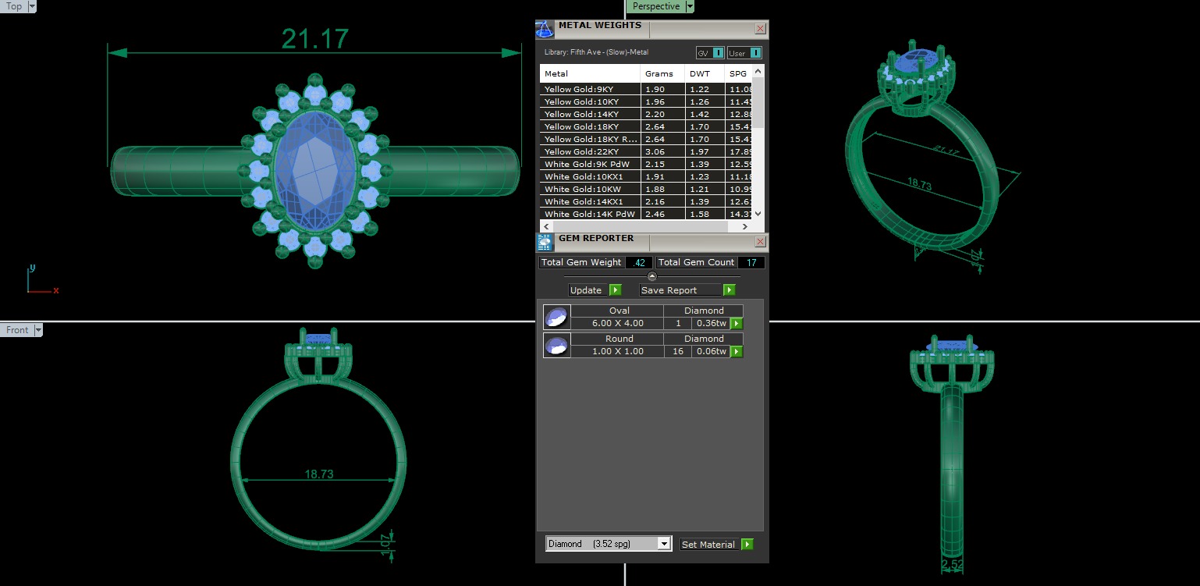Click the DWT column header
Image resolution: width=1200 pixels, height=586 pixels.
point(705,74)
